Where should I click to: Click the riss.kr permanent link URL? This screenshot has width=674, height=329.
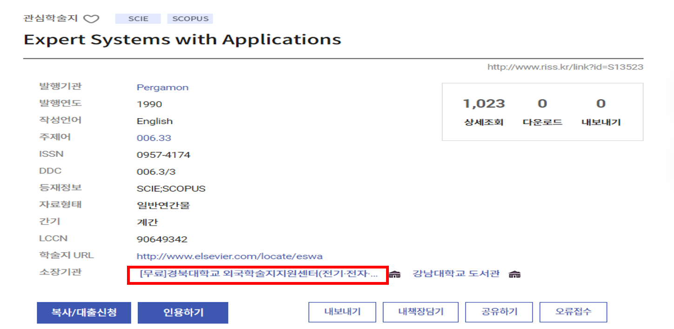tap(565, 67)
